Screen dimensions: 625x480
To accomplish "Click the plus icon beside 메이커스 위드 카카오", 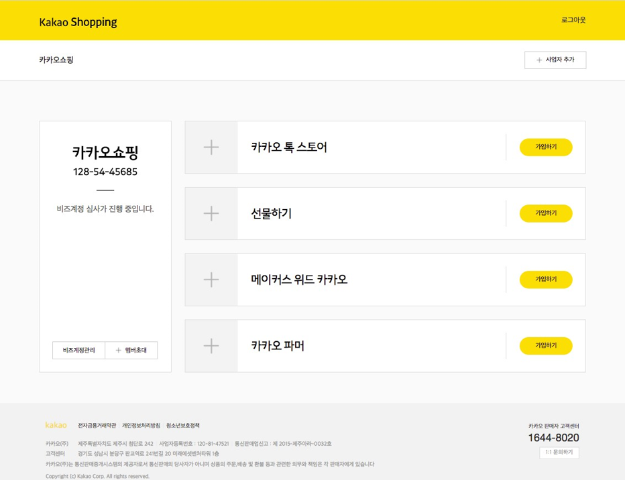I will click(x=211, y=280).
